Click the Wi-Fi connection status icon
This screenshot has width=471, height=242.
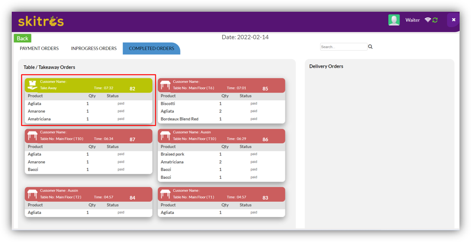[428, 20]
